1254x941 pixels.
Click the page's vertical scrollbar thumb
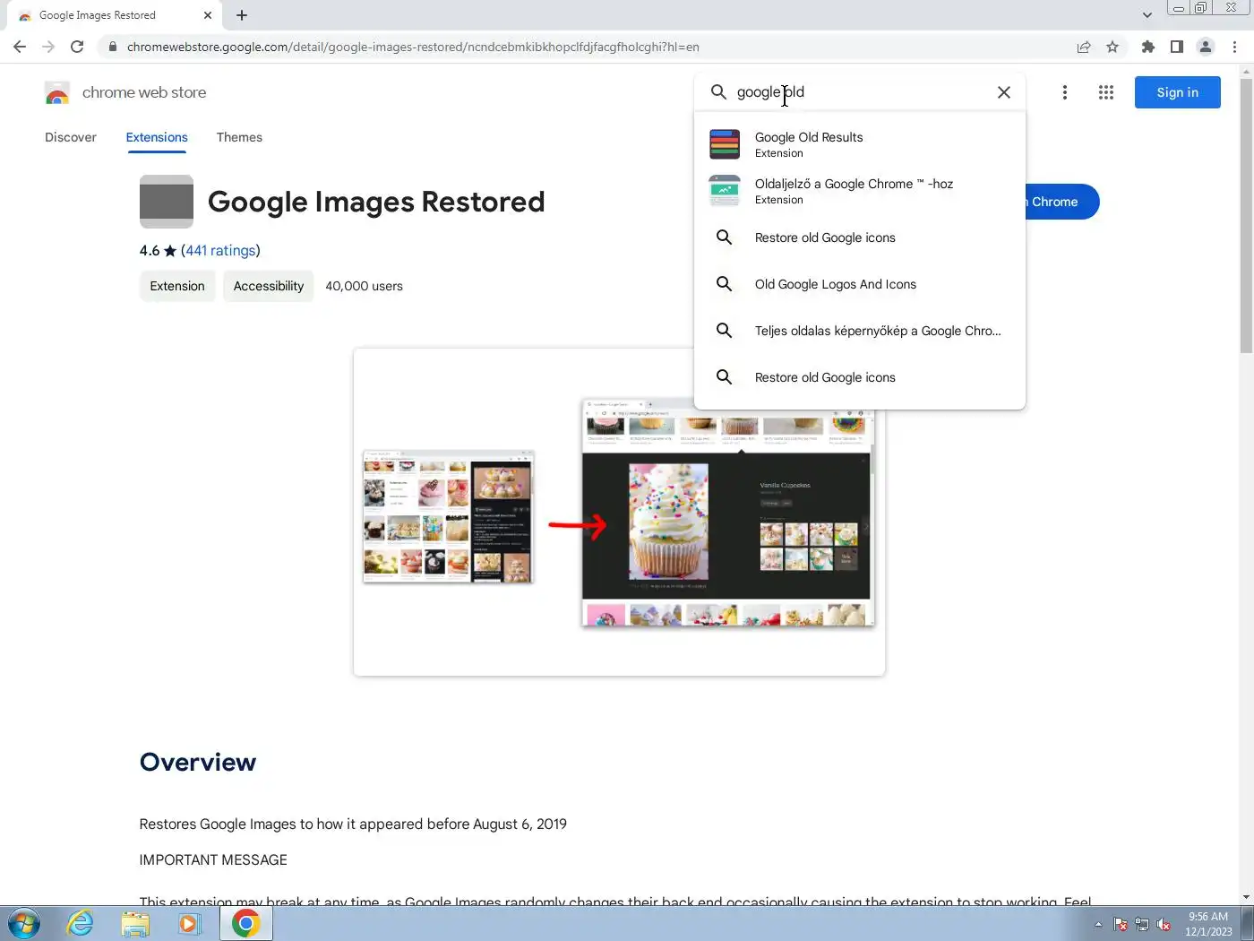click(x=1246, y=215)
